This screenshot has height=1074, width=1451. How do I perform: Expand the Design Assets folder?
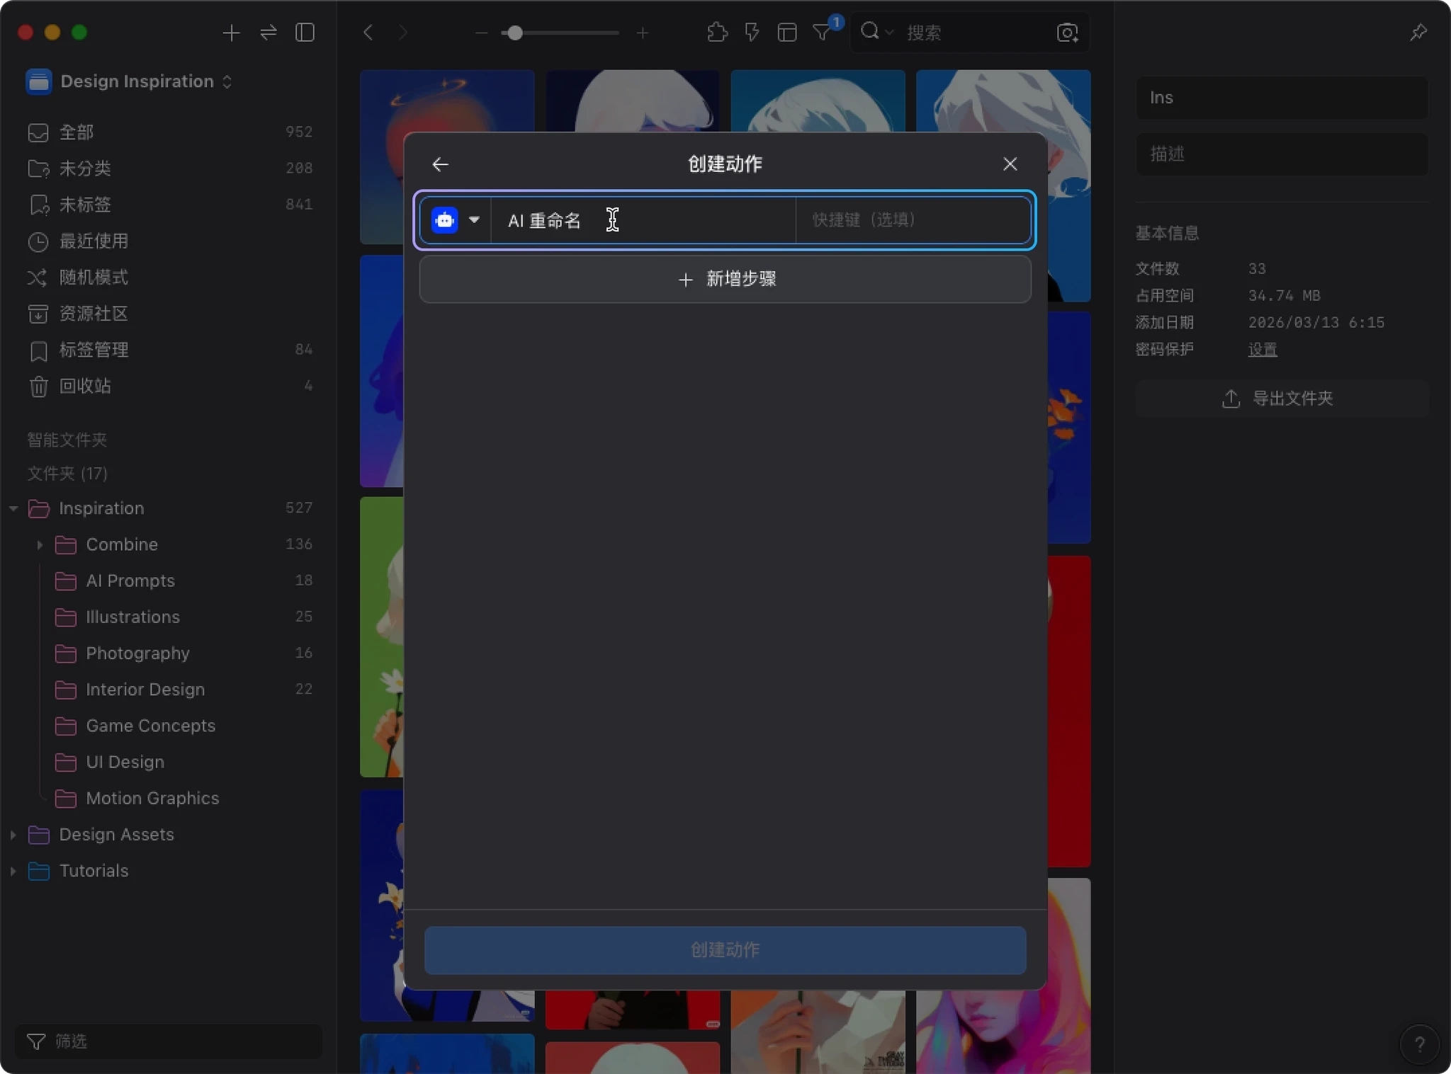click(13, 835)
